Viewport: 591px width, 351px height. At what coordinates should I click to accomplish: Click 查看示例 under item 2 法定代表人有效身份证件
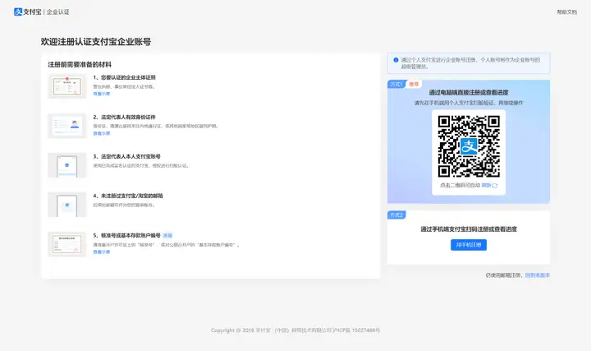click(x=102, y=133)
